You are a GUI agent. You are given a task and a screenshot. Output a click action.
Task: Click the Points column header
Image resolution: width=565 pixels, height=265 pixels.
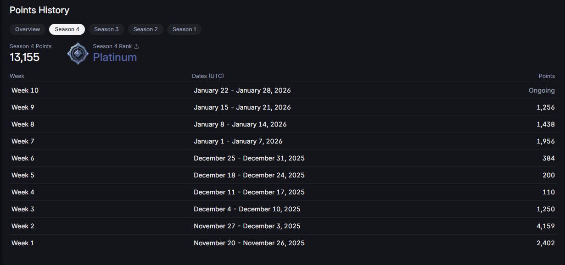547,76
